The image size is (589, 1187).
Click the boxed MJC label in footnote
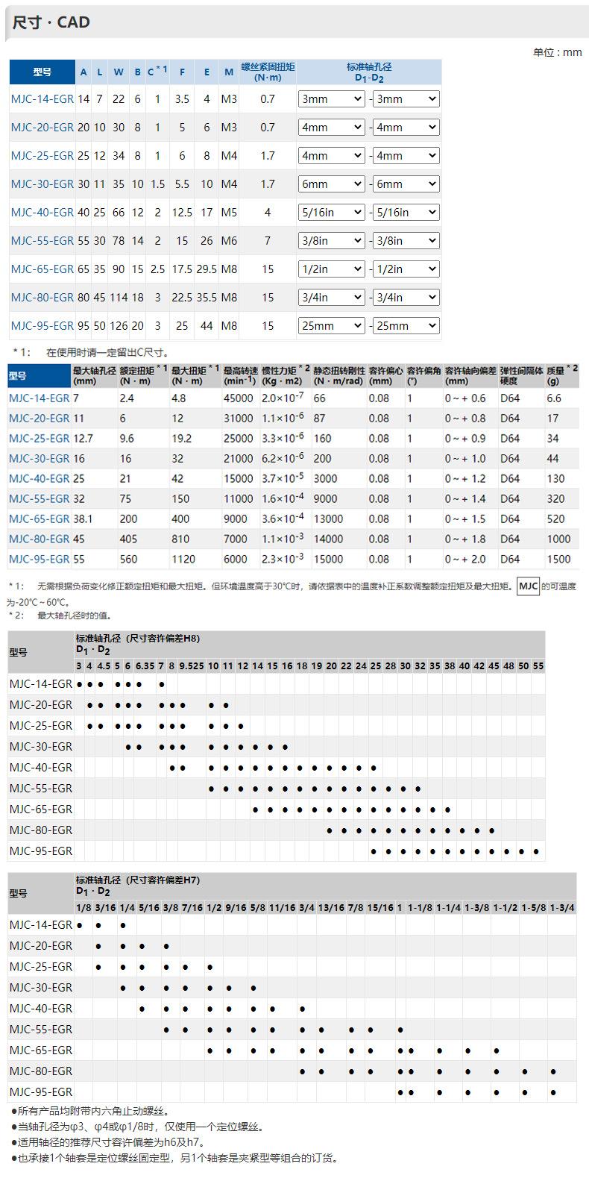point(529,586)
